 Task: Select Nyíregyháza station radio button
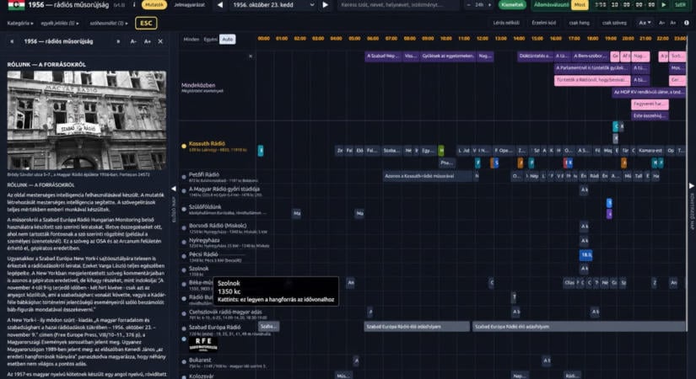pos(184,242)
